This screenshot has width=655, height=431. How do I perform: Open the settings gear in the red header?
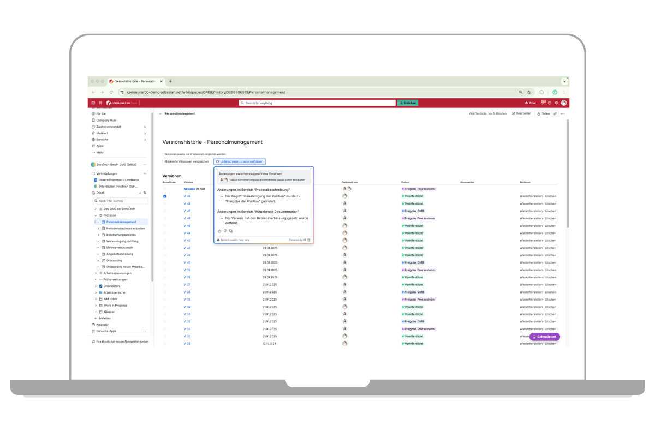(x=556, y=103)
